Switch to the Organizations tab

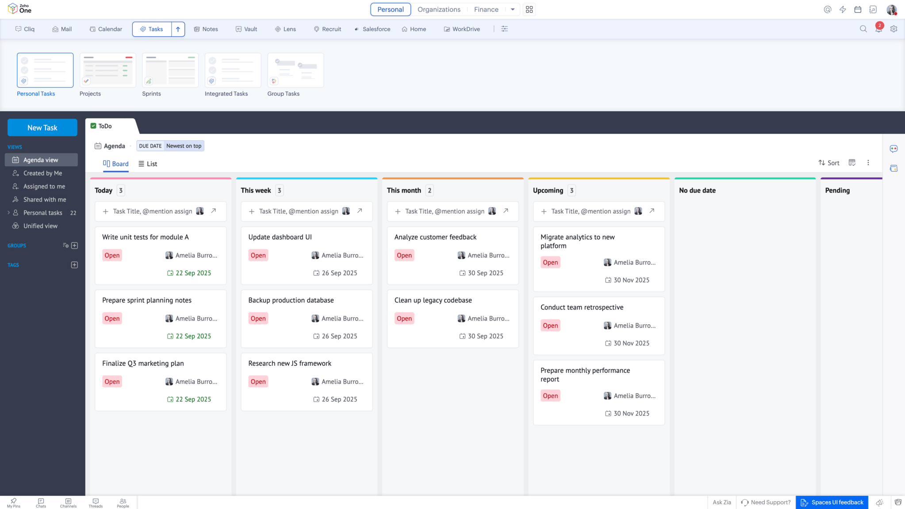438,9
